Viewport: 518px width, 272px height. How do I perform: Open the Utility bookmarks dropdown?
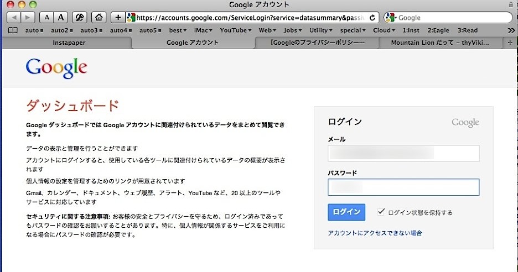click(x=321, y=30)
